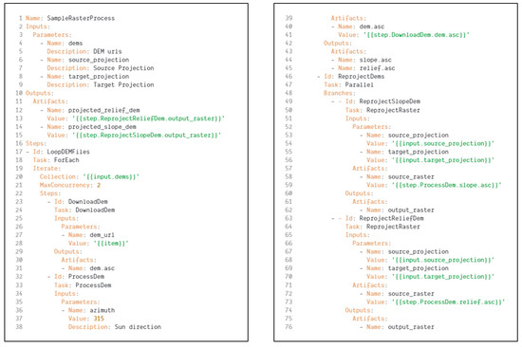Select the azimuth value 315
Viewport: 522px width, 347px height.
99,319
